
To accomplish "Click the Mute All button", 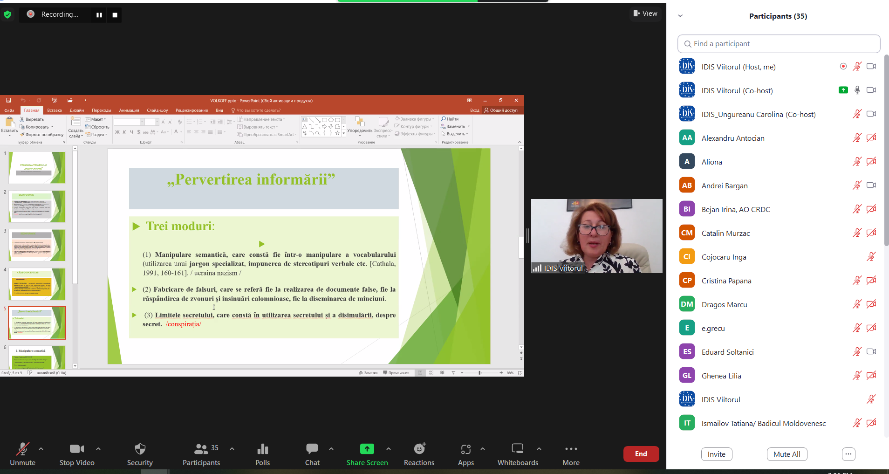I will click(787, 454).
